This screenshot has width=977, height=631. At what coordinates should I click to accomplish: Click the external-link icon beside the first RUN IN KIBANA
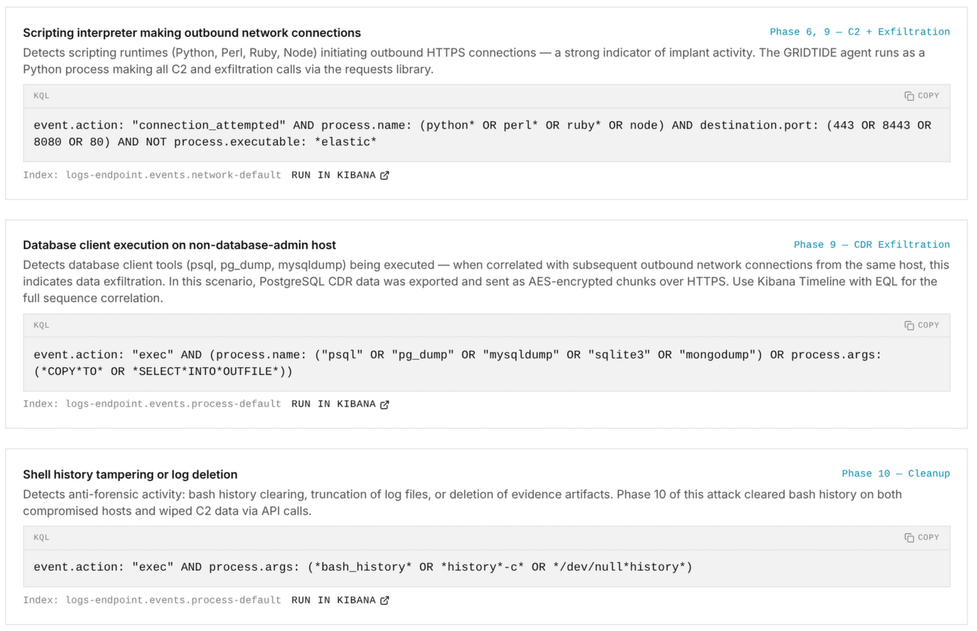pyautogui.click(x=385, y=175)
